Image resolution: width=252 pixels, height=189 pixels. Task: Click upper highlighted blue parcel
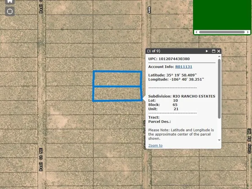tap(117, 79)
